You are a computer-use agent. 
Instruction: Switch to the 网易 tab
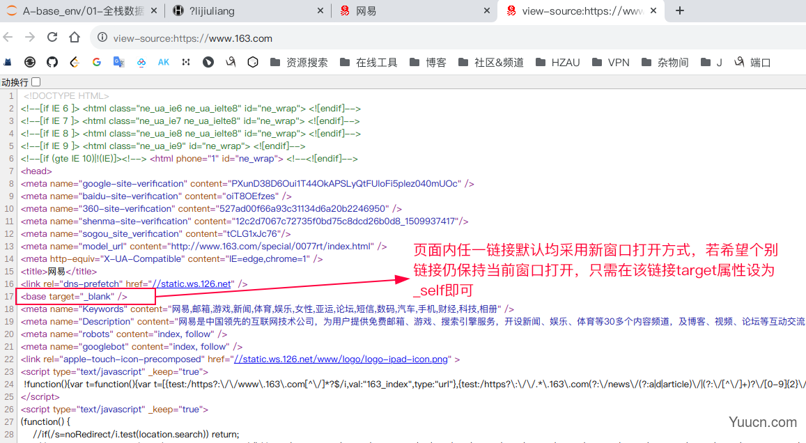tap(414, 10)
